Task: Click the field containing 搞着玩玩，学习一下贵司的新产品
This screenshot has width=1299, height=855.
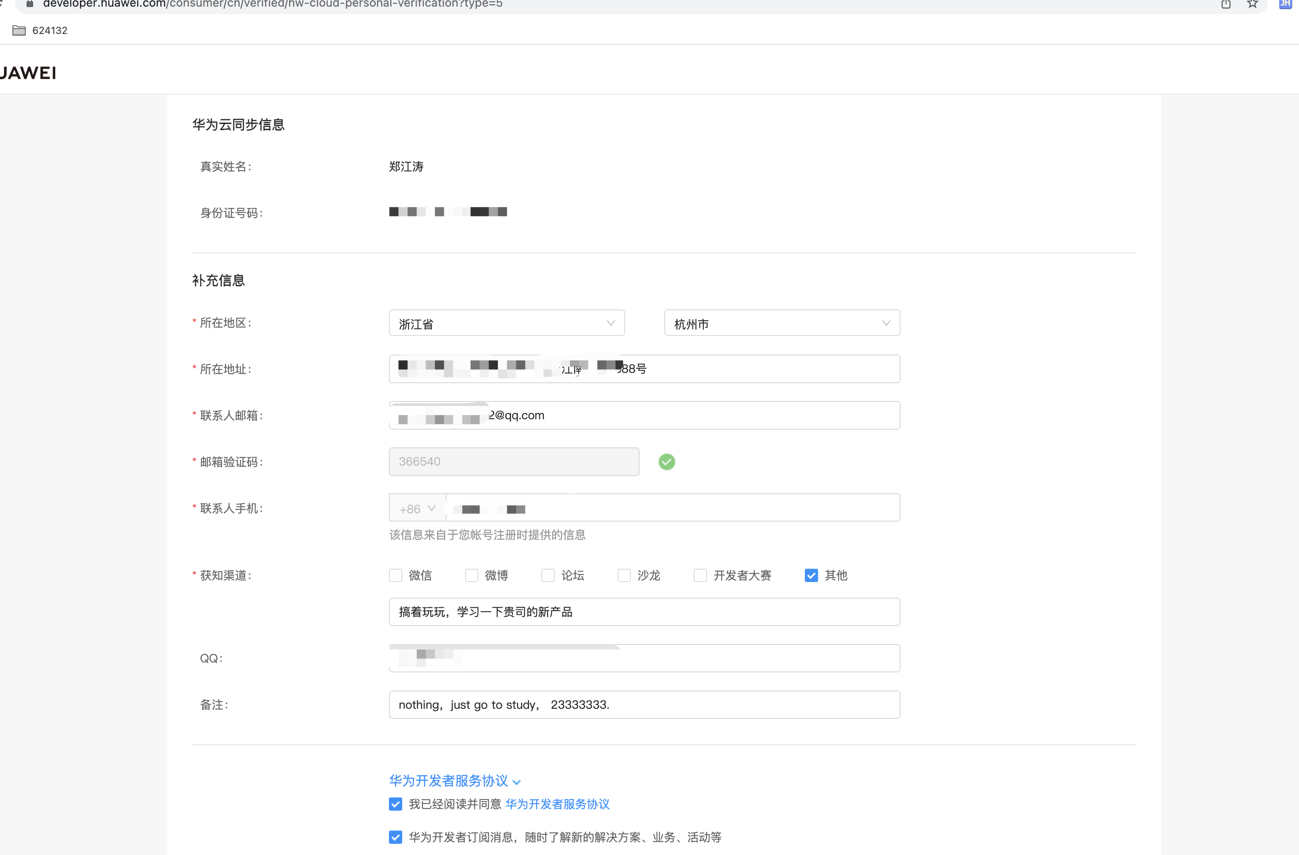Action: pos(645,612)
